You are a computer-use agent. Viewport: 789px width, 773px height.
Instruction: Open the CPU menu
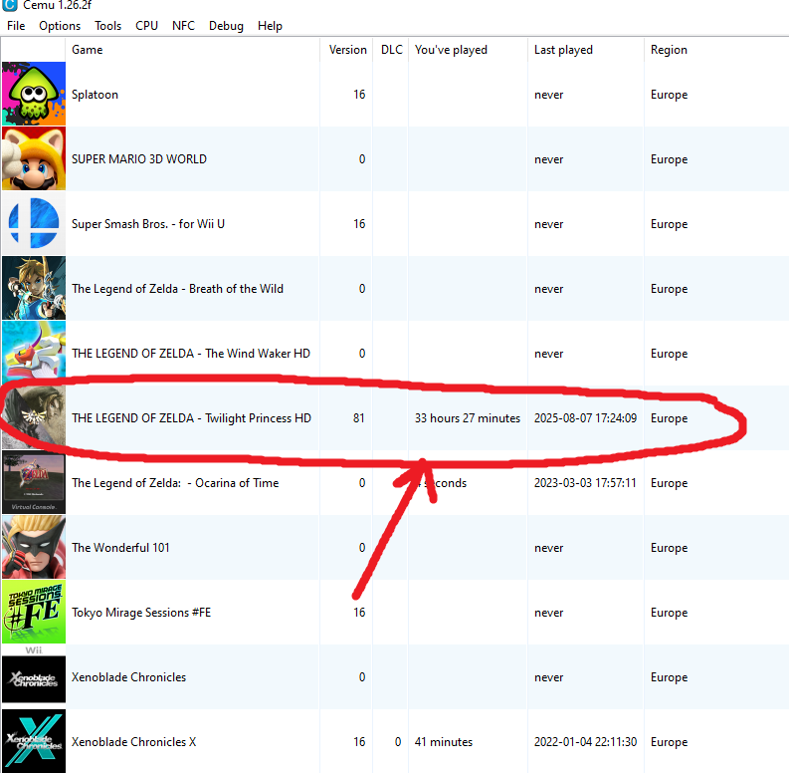(146, 26)
